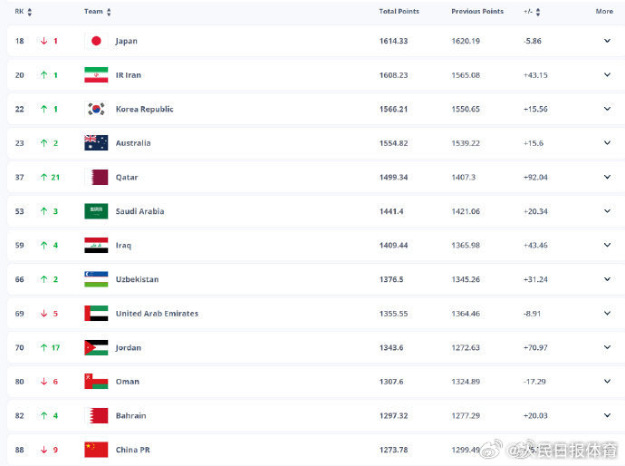Click the Previous Points column header
The height and width of the screenshot is (466, 625).
(477, 12)
